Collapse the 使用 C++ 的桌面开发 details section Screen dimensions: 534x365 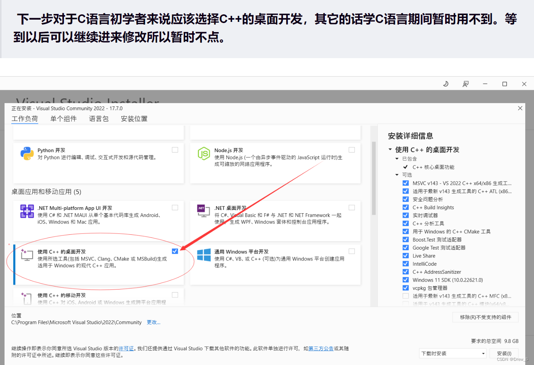click(x=390, y=149)
